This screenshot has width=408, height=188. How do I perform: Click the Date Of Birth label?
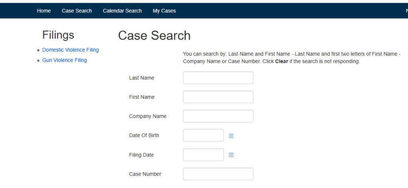click(144, 136)
